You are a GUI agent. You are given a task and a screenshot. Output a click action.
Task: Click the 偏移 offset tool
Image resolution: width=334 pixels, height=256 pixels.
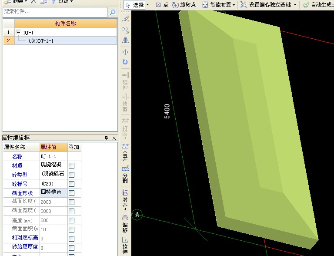(x=125, y=224)
